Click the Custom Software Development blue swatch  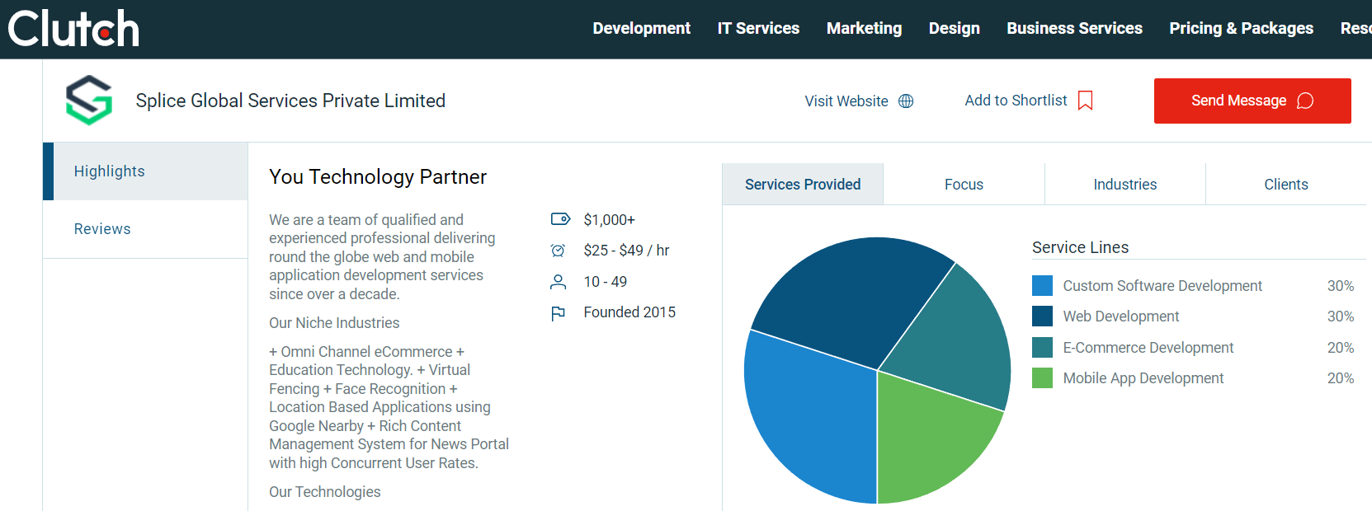click(x=1042, y=286)
